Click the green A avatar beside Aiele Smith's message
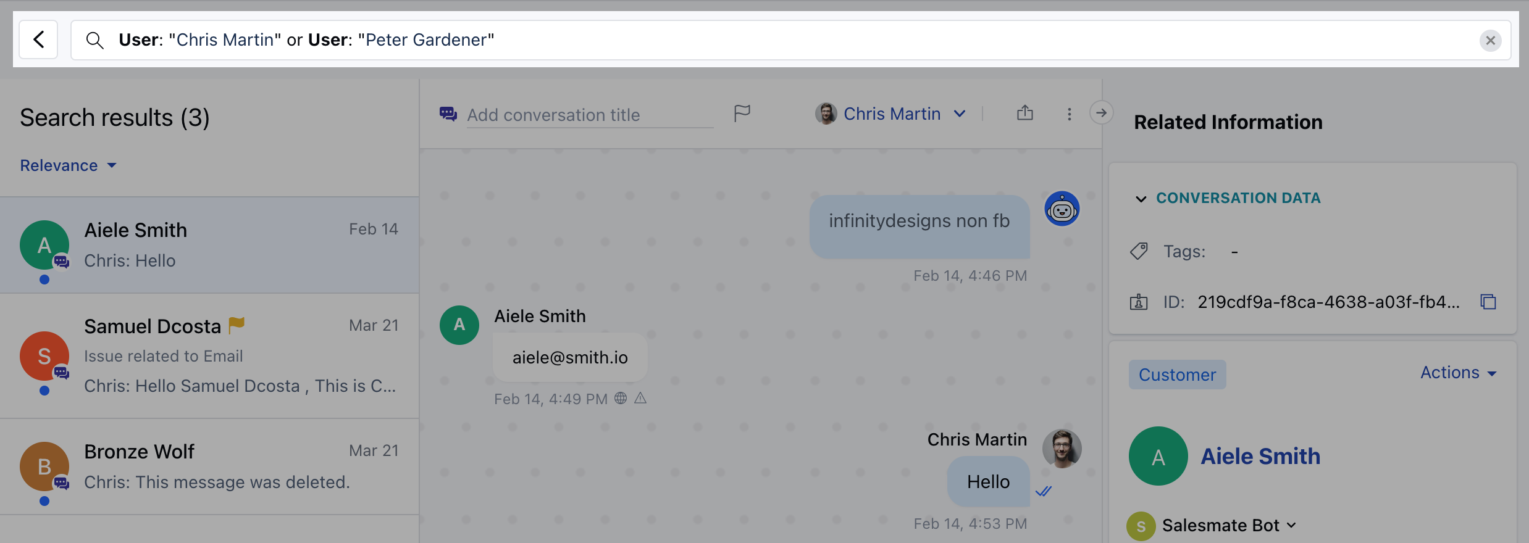The width and height of the screenshot is (1529, 543). 459,325
